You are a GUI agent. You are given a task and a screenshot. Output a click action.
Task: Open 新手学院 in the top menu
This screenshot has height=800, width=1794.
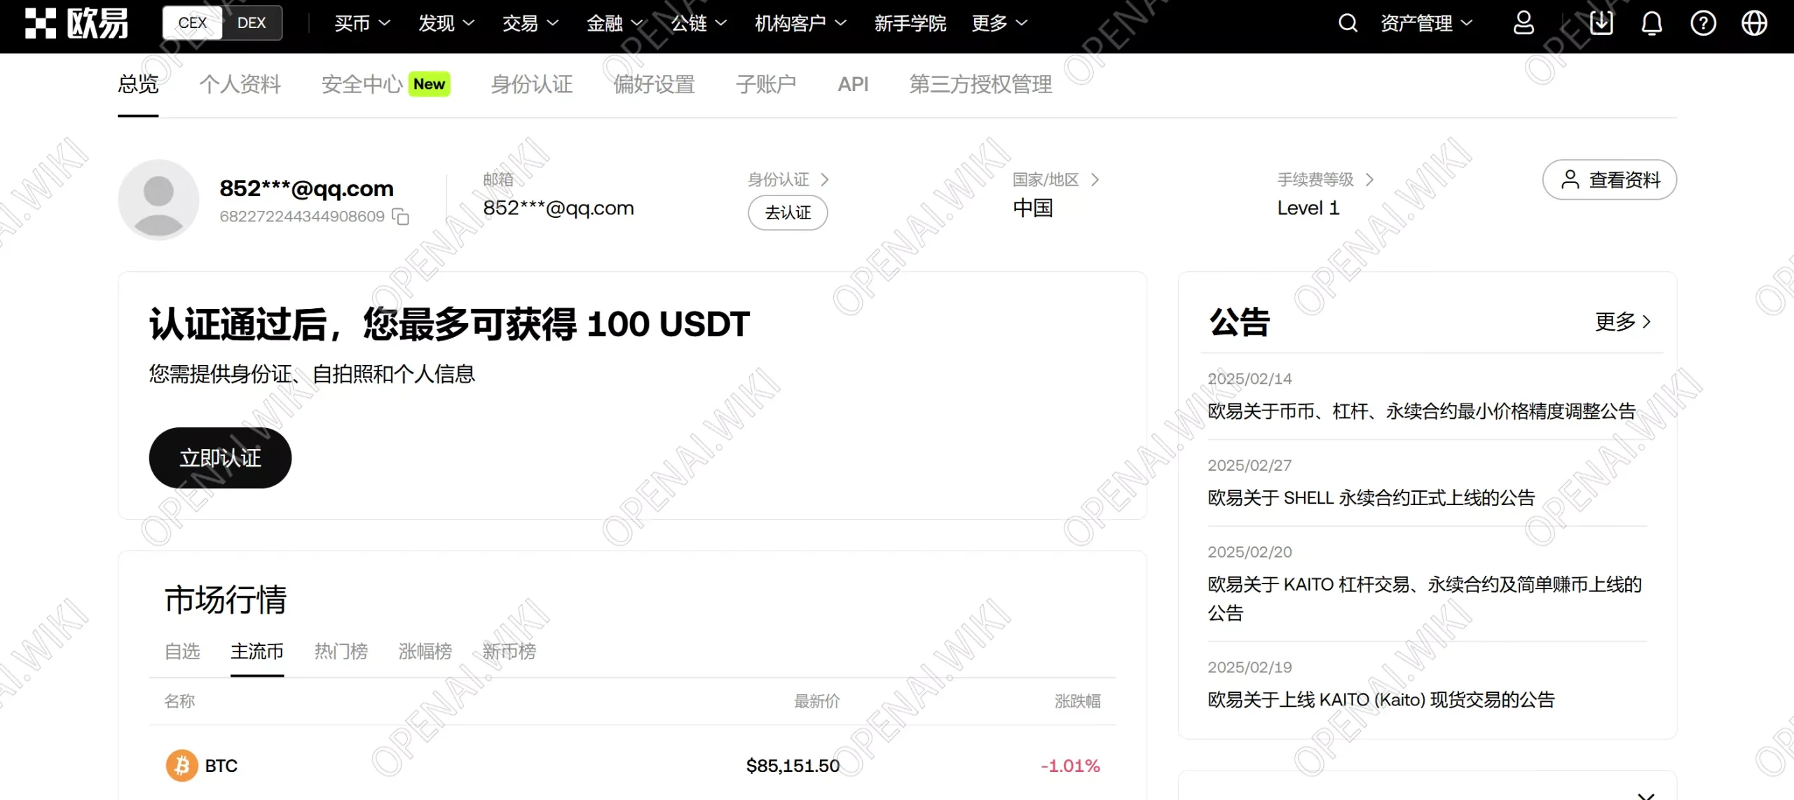tap(910, 23)
